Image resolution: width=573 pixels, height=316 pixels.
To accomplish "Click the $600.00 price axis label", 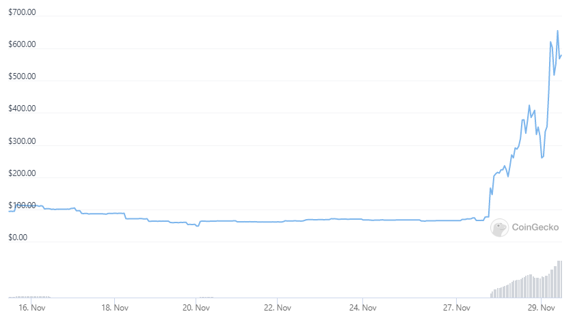I will point(22,44).
